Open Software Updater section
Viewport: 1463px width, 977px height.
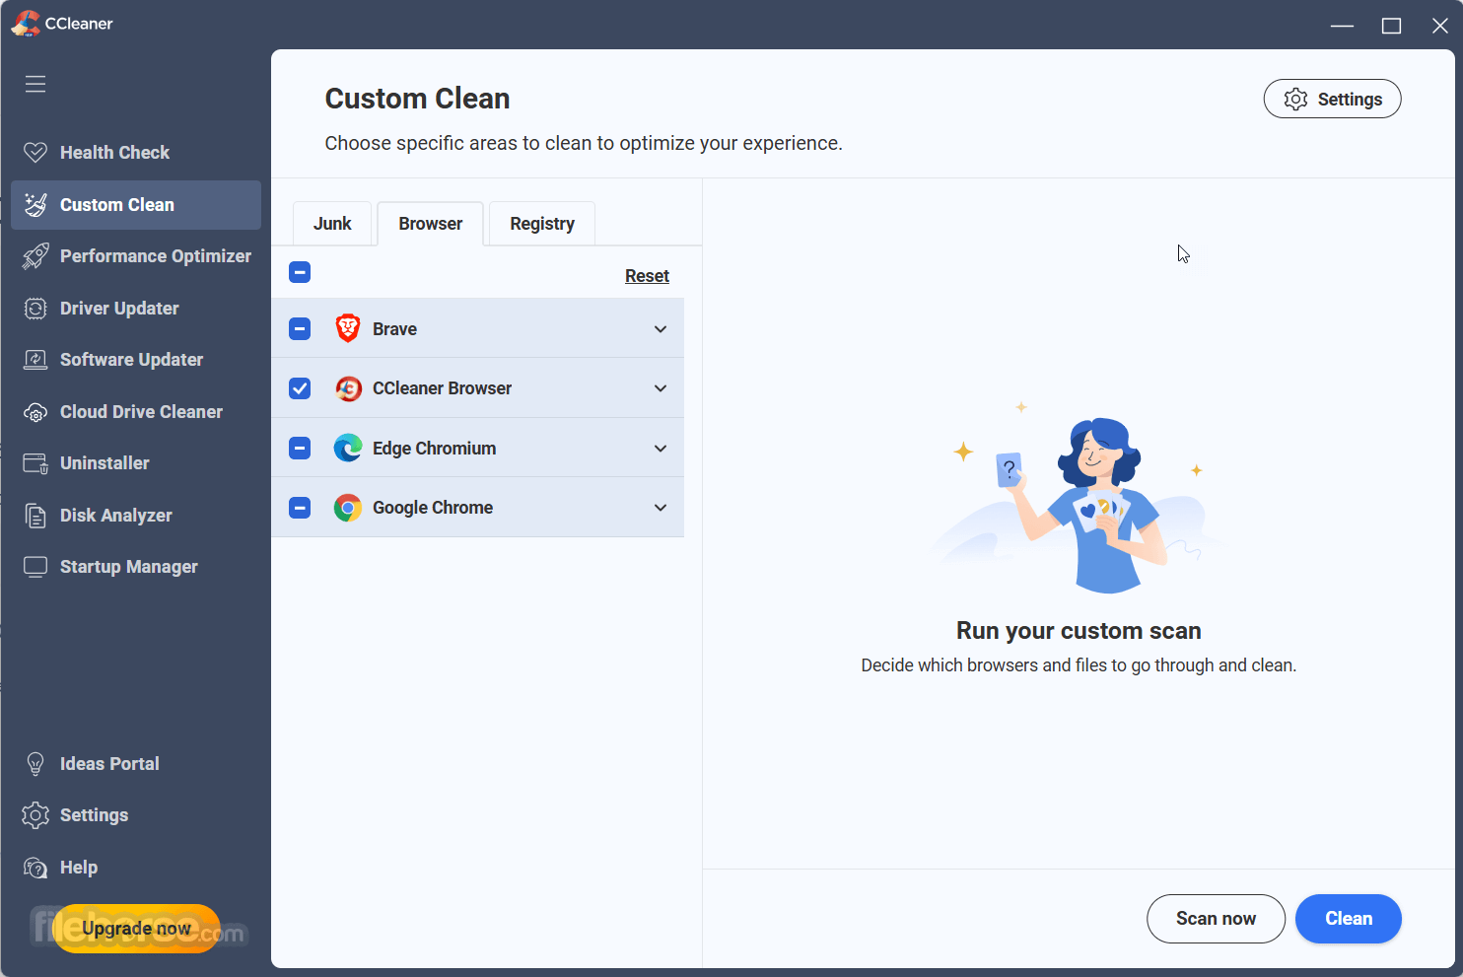(136, 360)
